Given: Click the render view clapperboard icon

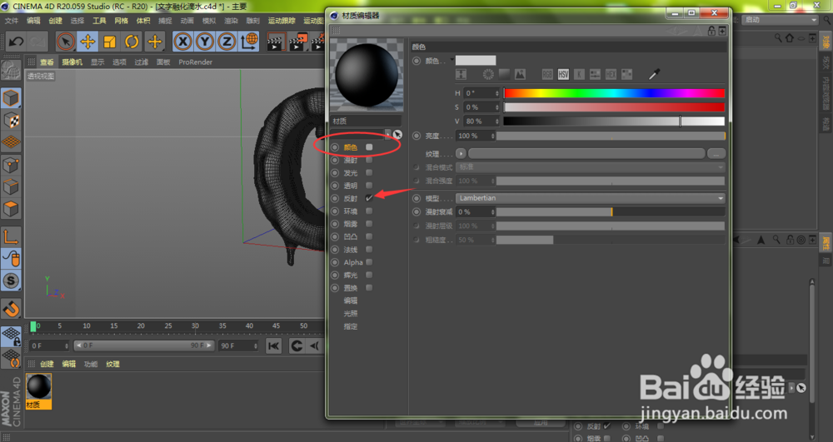Looking at the screenshot, I should 276,42.
